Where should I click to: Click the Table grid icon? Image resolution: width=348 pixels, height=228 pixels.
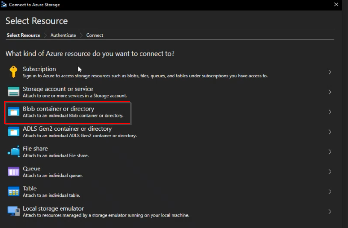point(14,191)
